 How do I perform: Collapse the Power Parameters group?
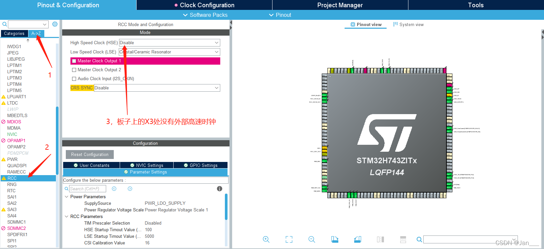[66, 197]
